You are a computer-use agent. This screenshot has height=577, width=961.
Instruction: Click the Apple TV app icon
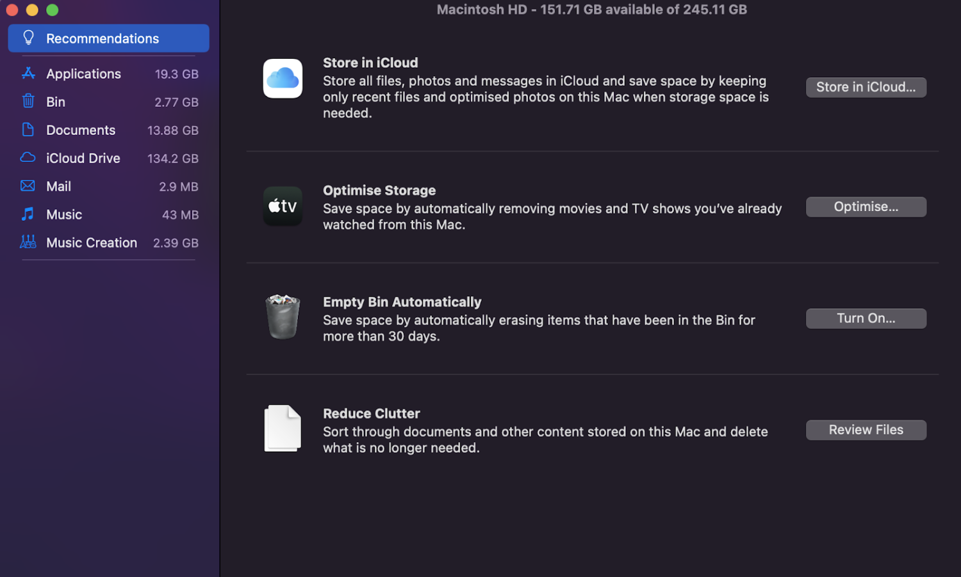283,206
